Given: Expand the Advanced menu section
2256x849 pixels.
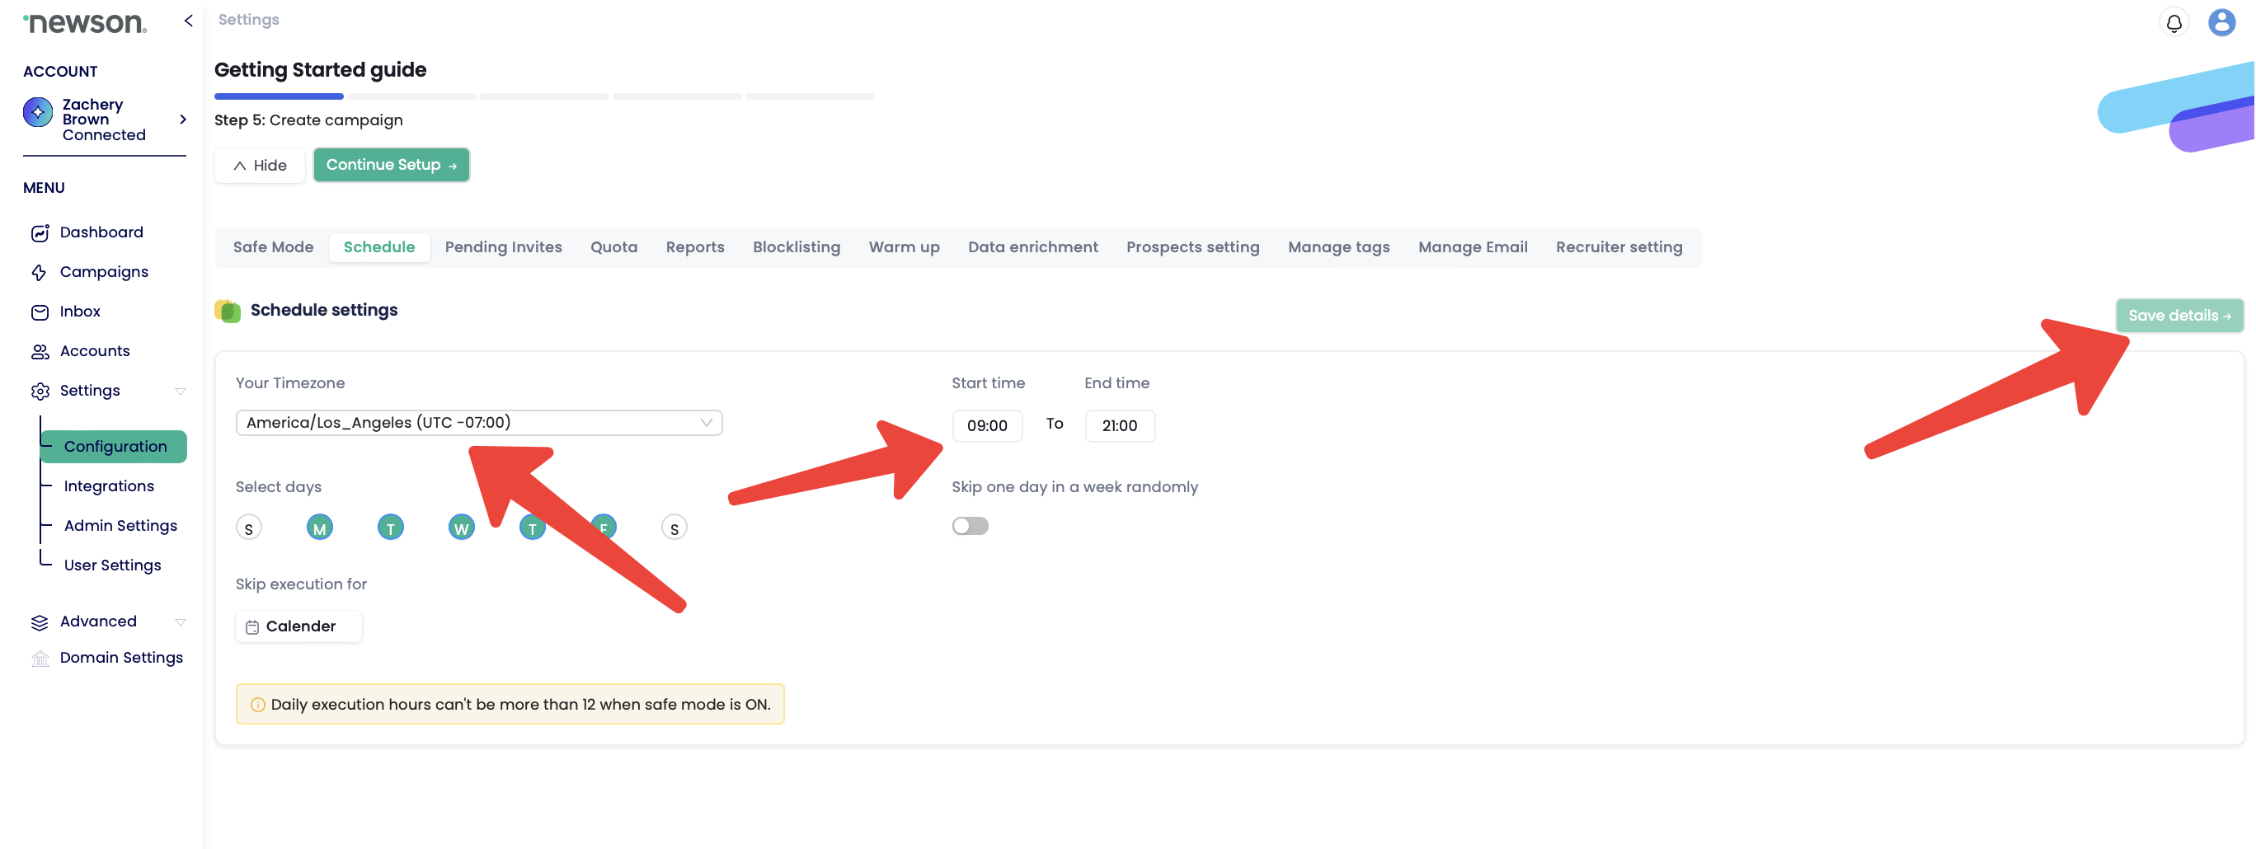Looking at the screenshot, I should click(98, 622).
